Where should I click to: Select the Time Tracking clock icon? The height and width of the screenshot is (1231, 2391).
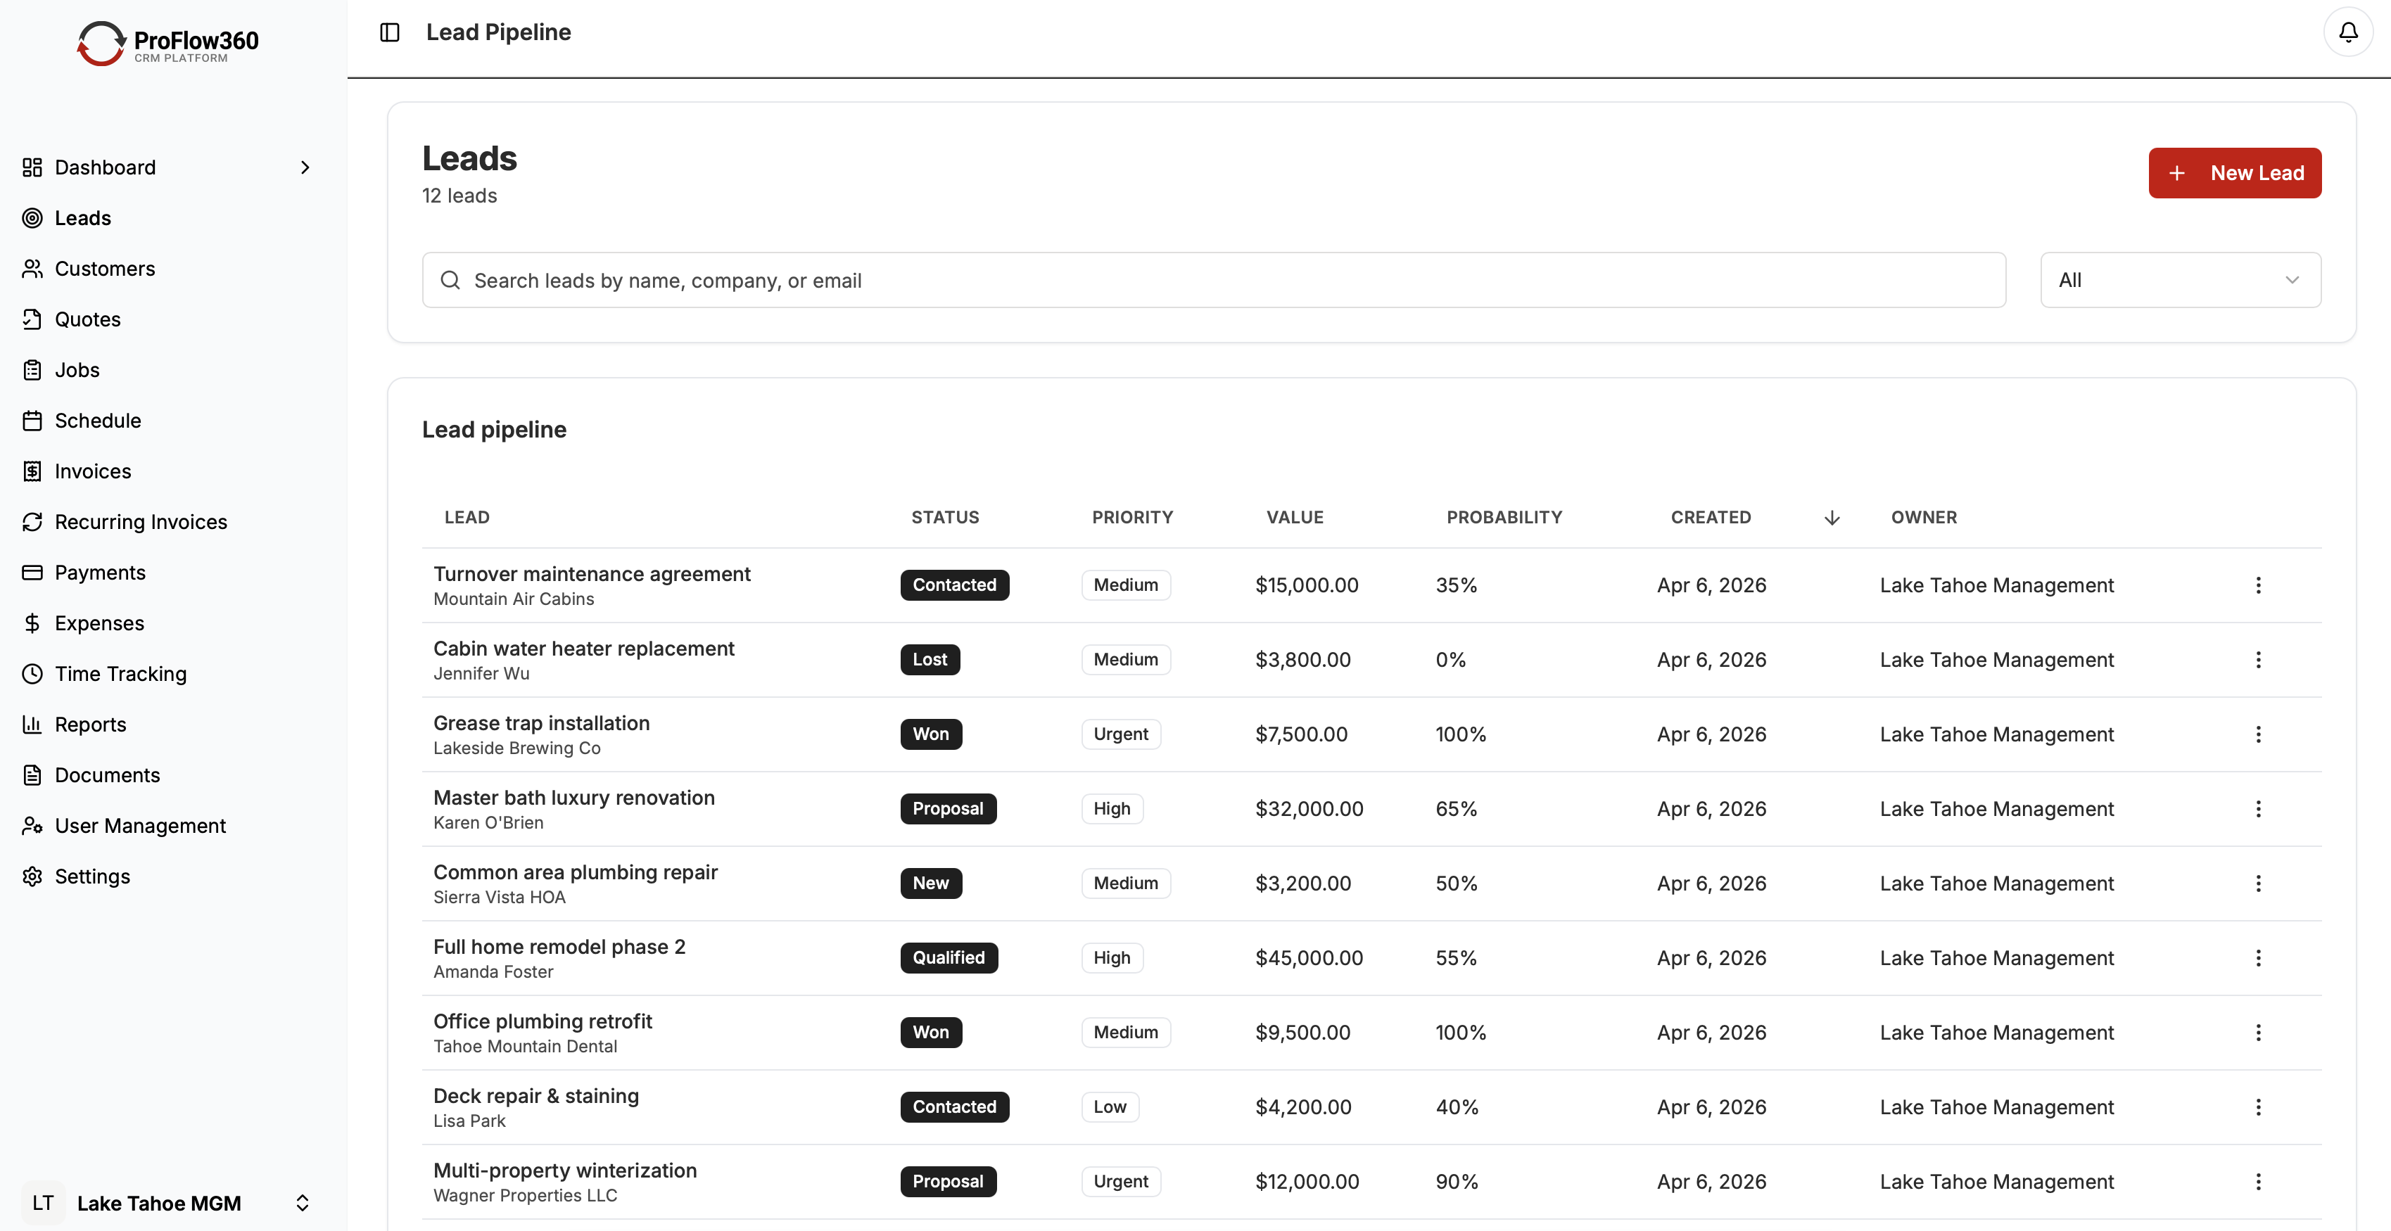32,673
